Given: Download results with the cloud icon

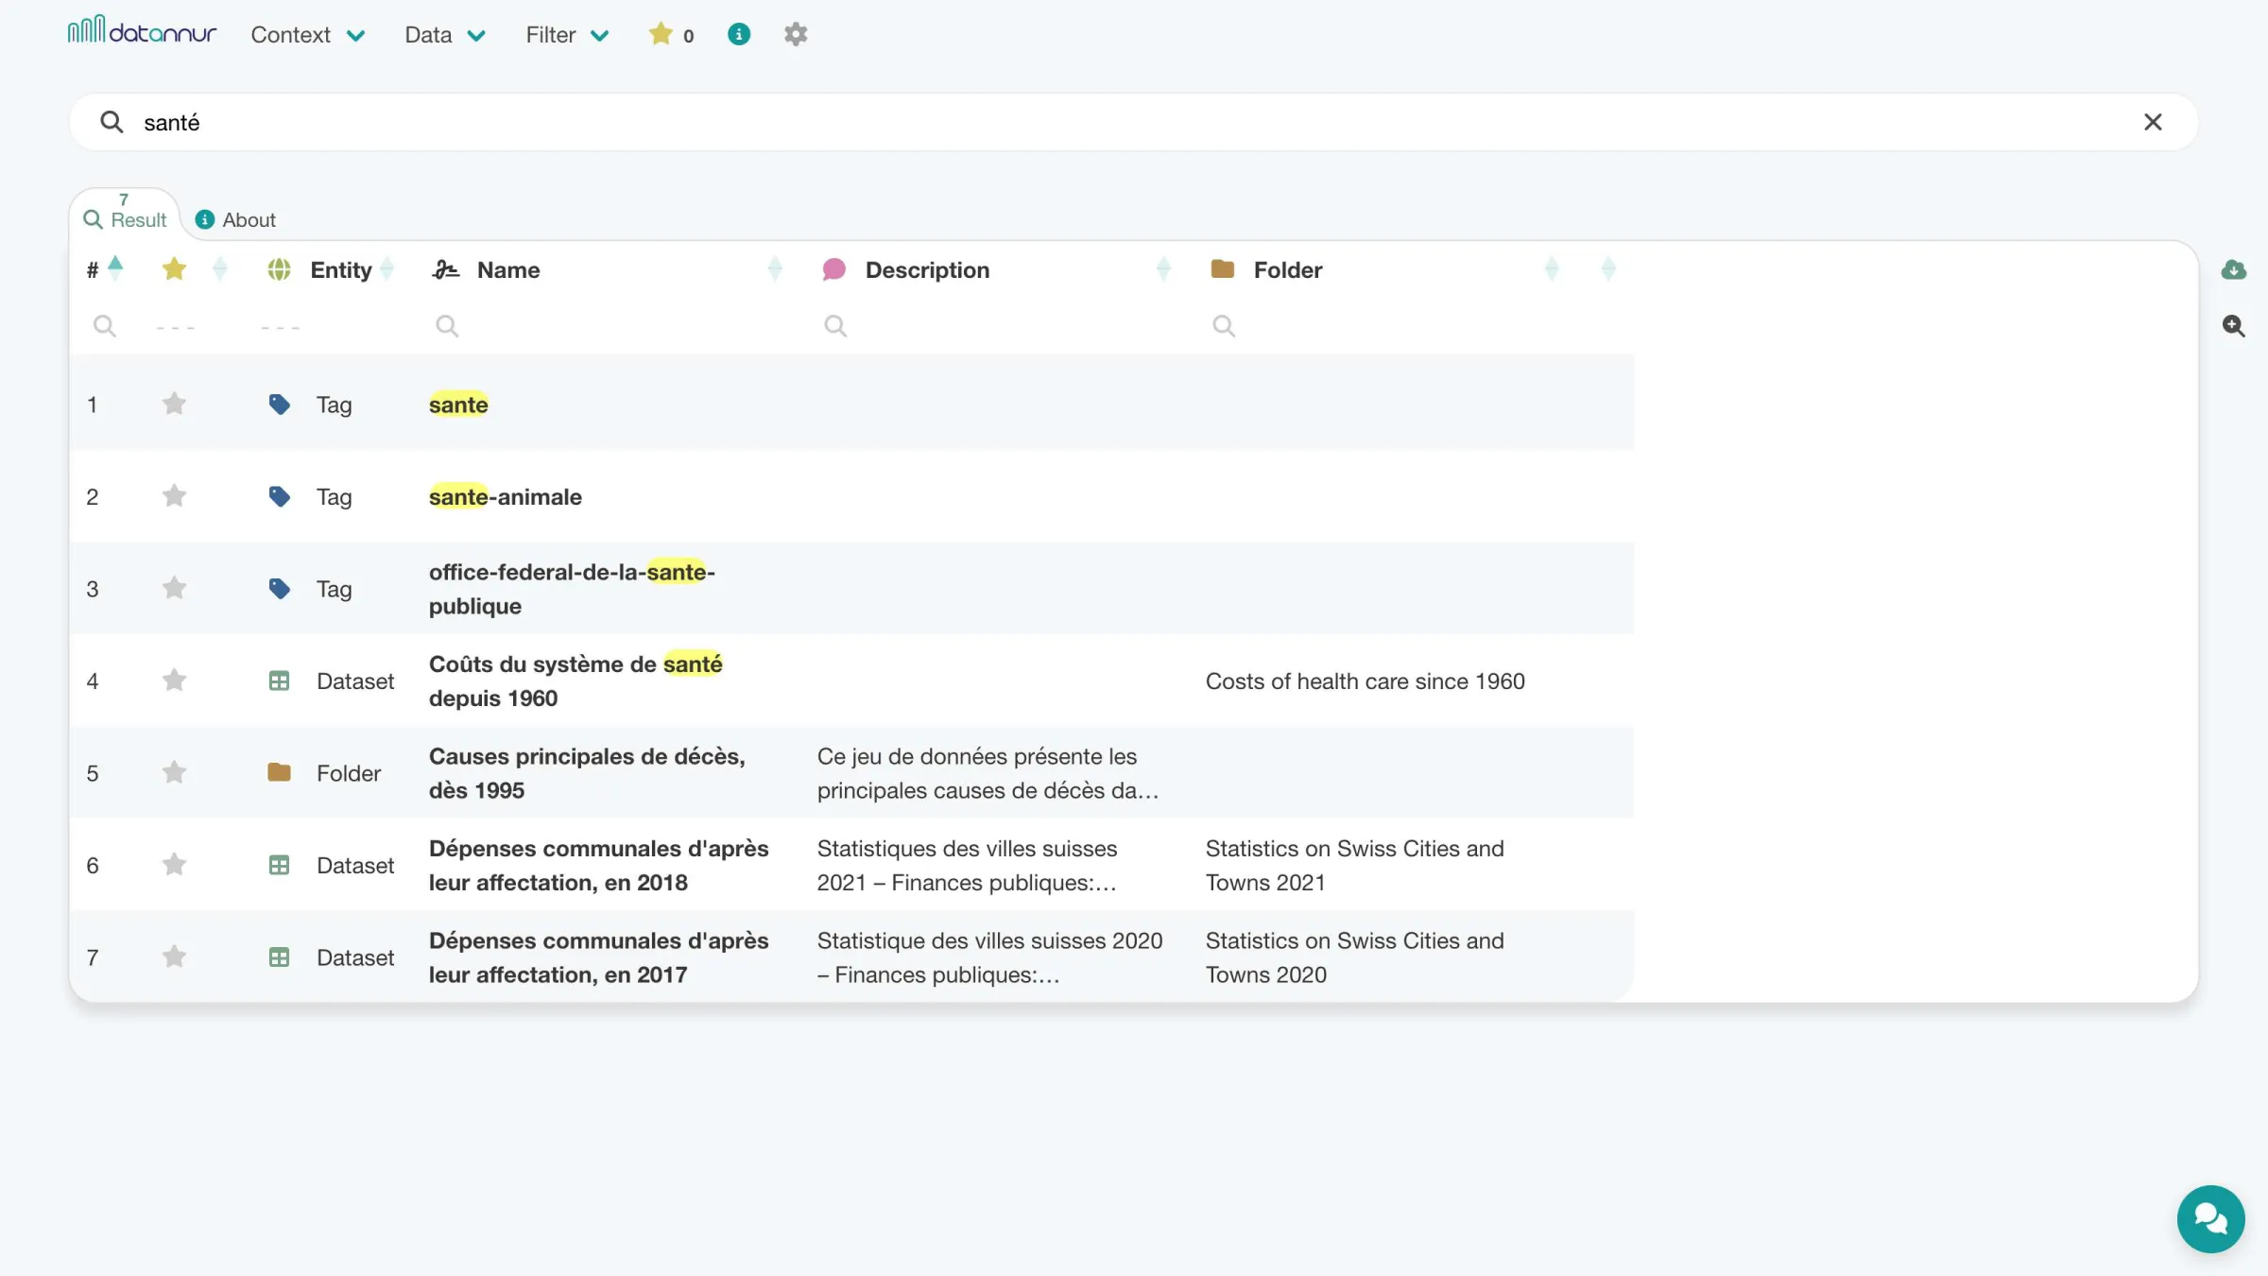Looking at the screenshot, I should tap(2234, 269).
